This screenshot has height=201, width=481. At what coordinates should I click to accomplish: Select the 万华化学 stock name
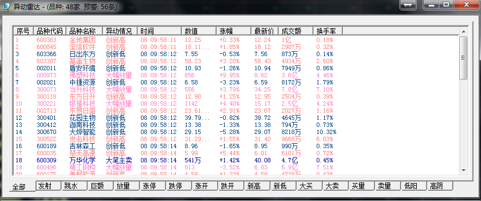pos(83,160)
